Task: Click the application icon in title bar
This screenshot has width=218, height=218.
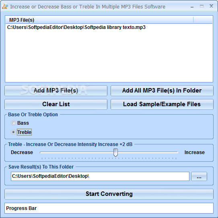Action: click(x=5, y=6)
